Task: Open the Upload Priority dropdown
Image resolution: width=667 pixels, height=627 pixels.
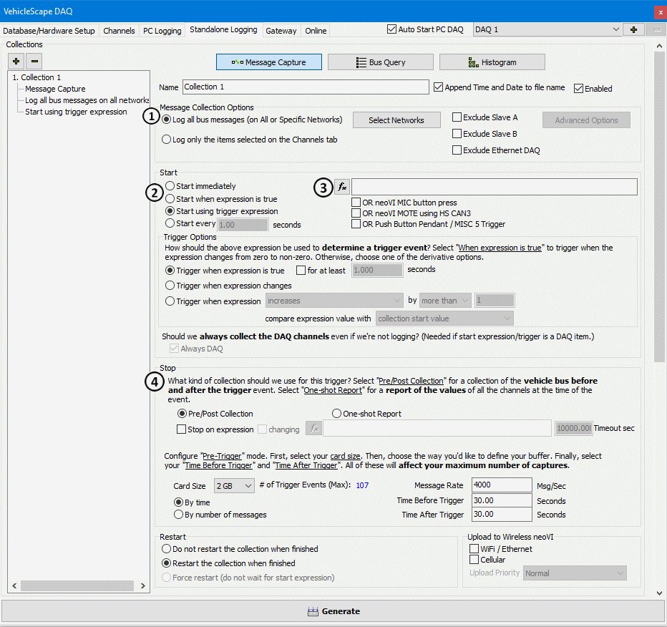Action: coord(575,573)
